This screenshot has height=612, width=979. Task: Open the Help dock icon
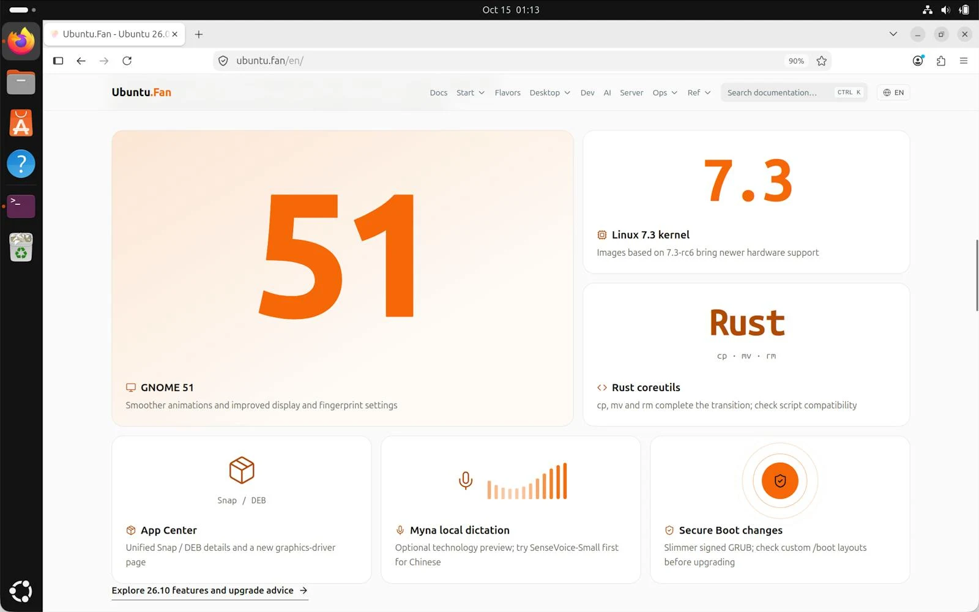(x=21, y=164)
